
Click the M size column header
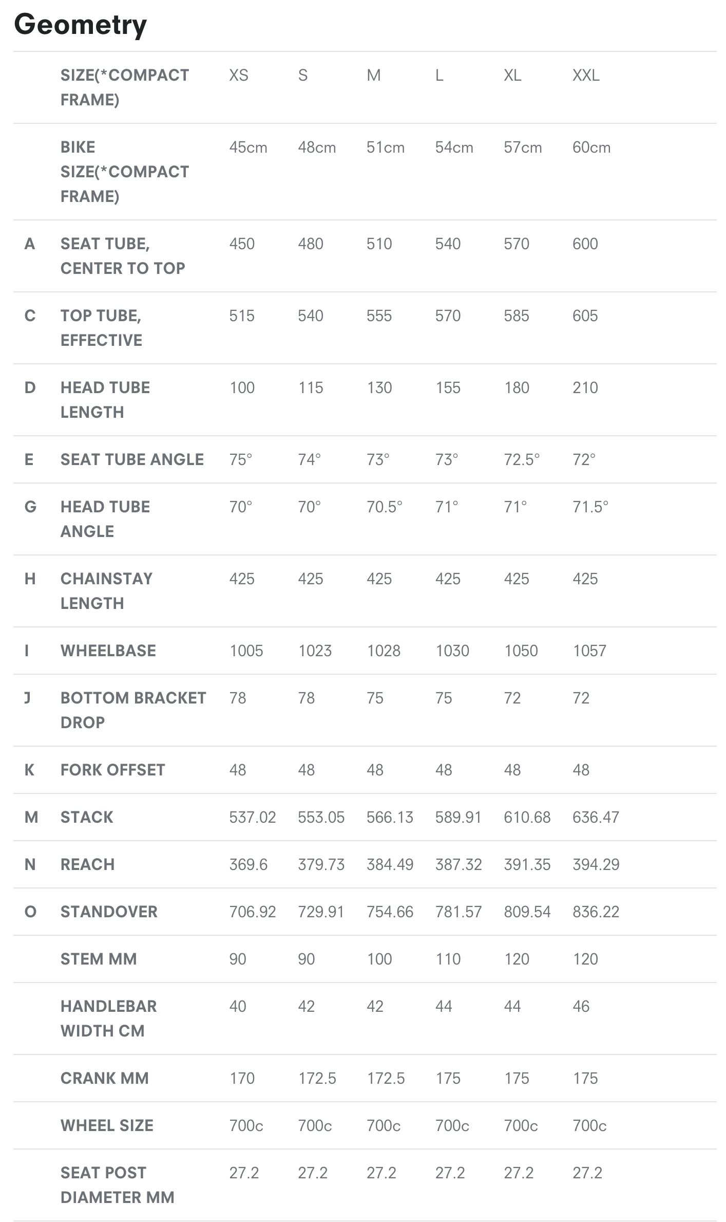click(x=374, y=76)
